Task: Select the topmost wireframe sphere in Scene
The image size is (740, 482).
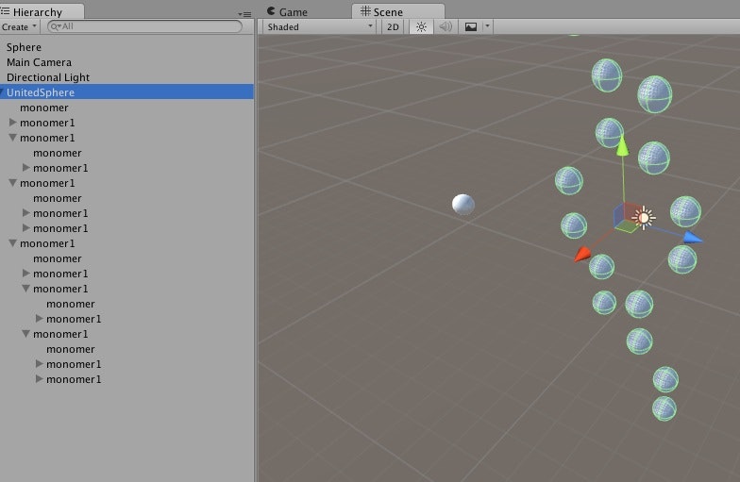Action: click(x=607, y=75)
